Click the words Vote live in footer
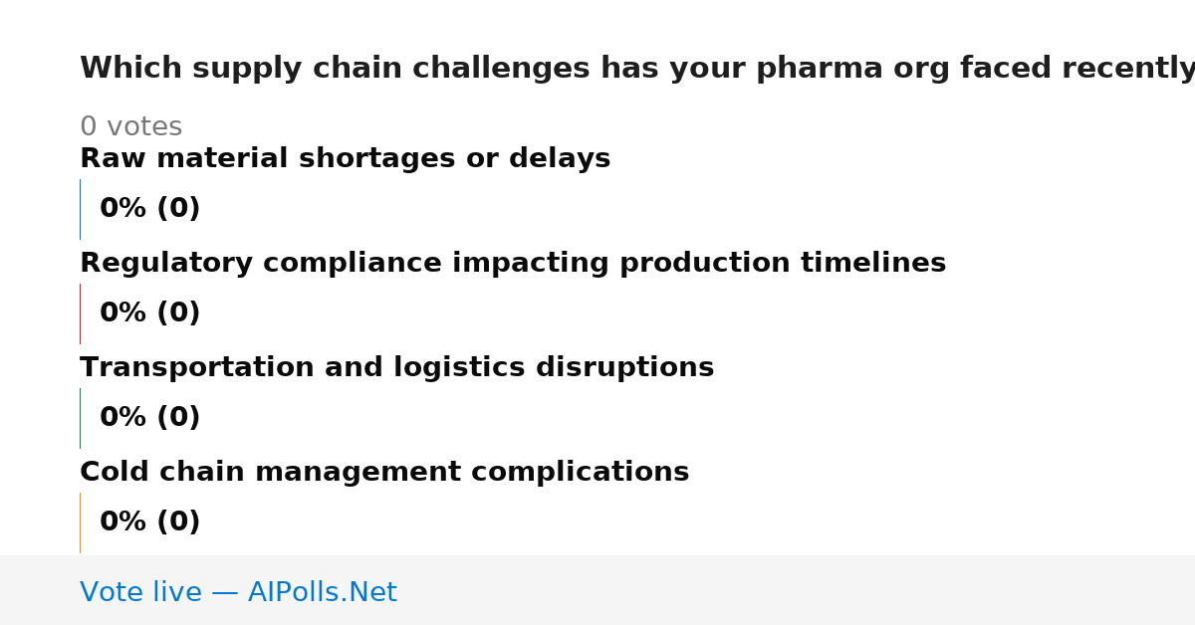The width and height of the screenshot is (1195, 625). [140, 592]
